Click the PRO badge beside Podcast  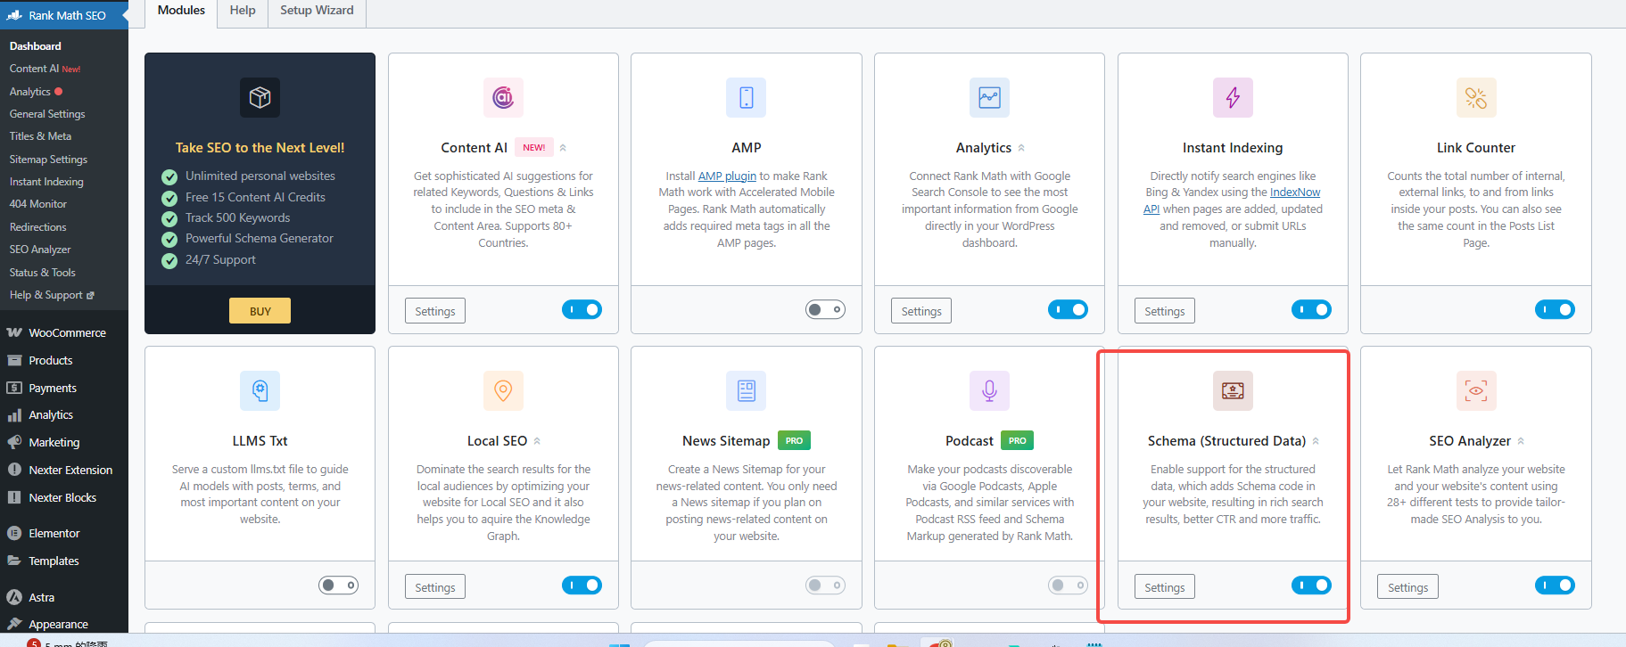point(1017,440)
